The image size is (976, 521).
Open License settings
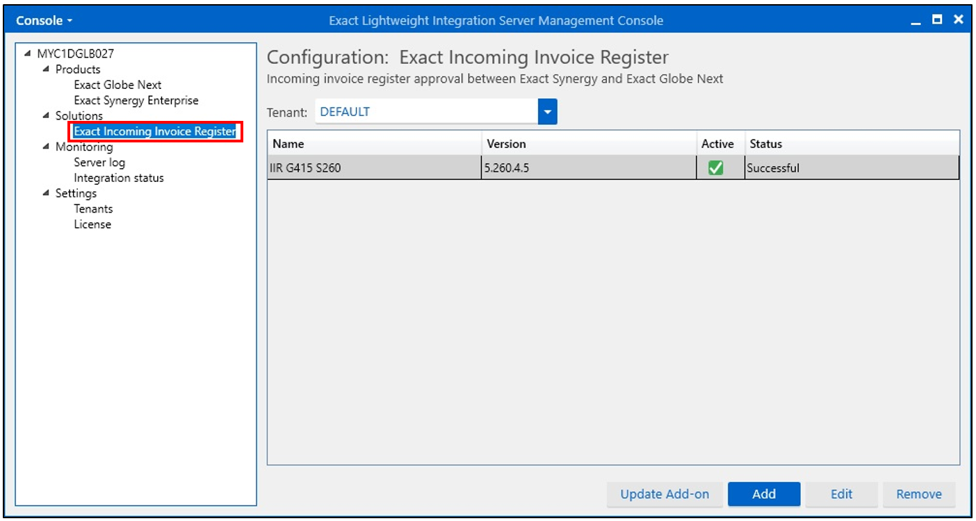point(92,224)
